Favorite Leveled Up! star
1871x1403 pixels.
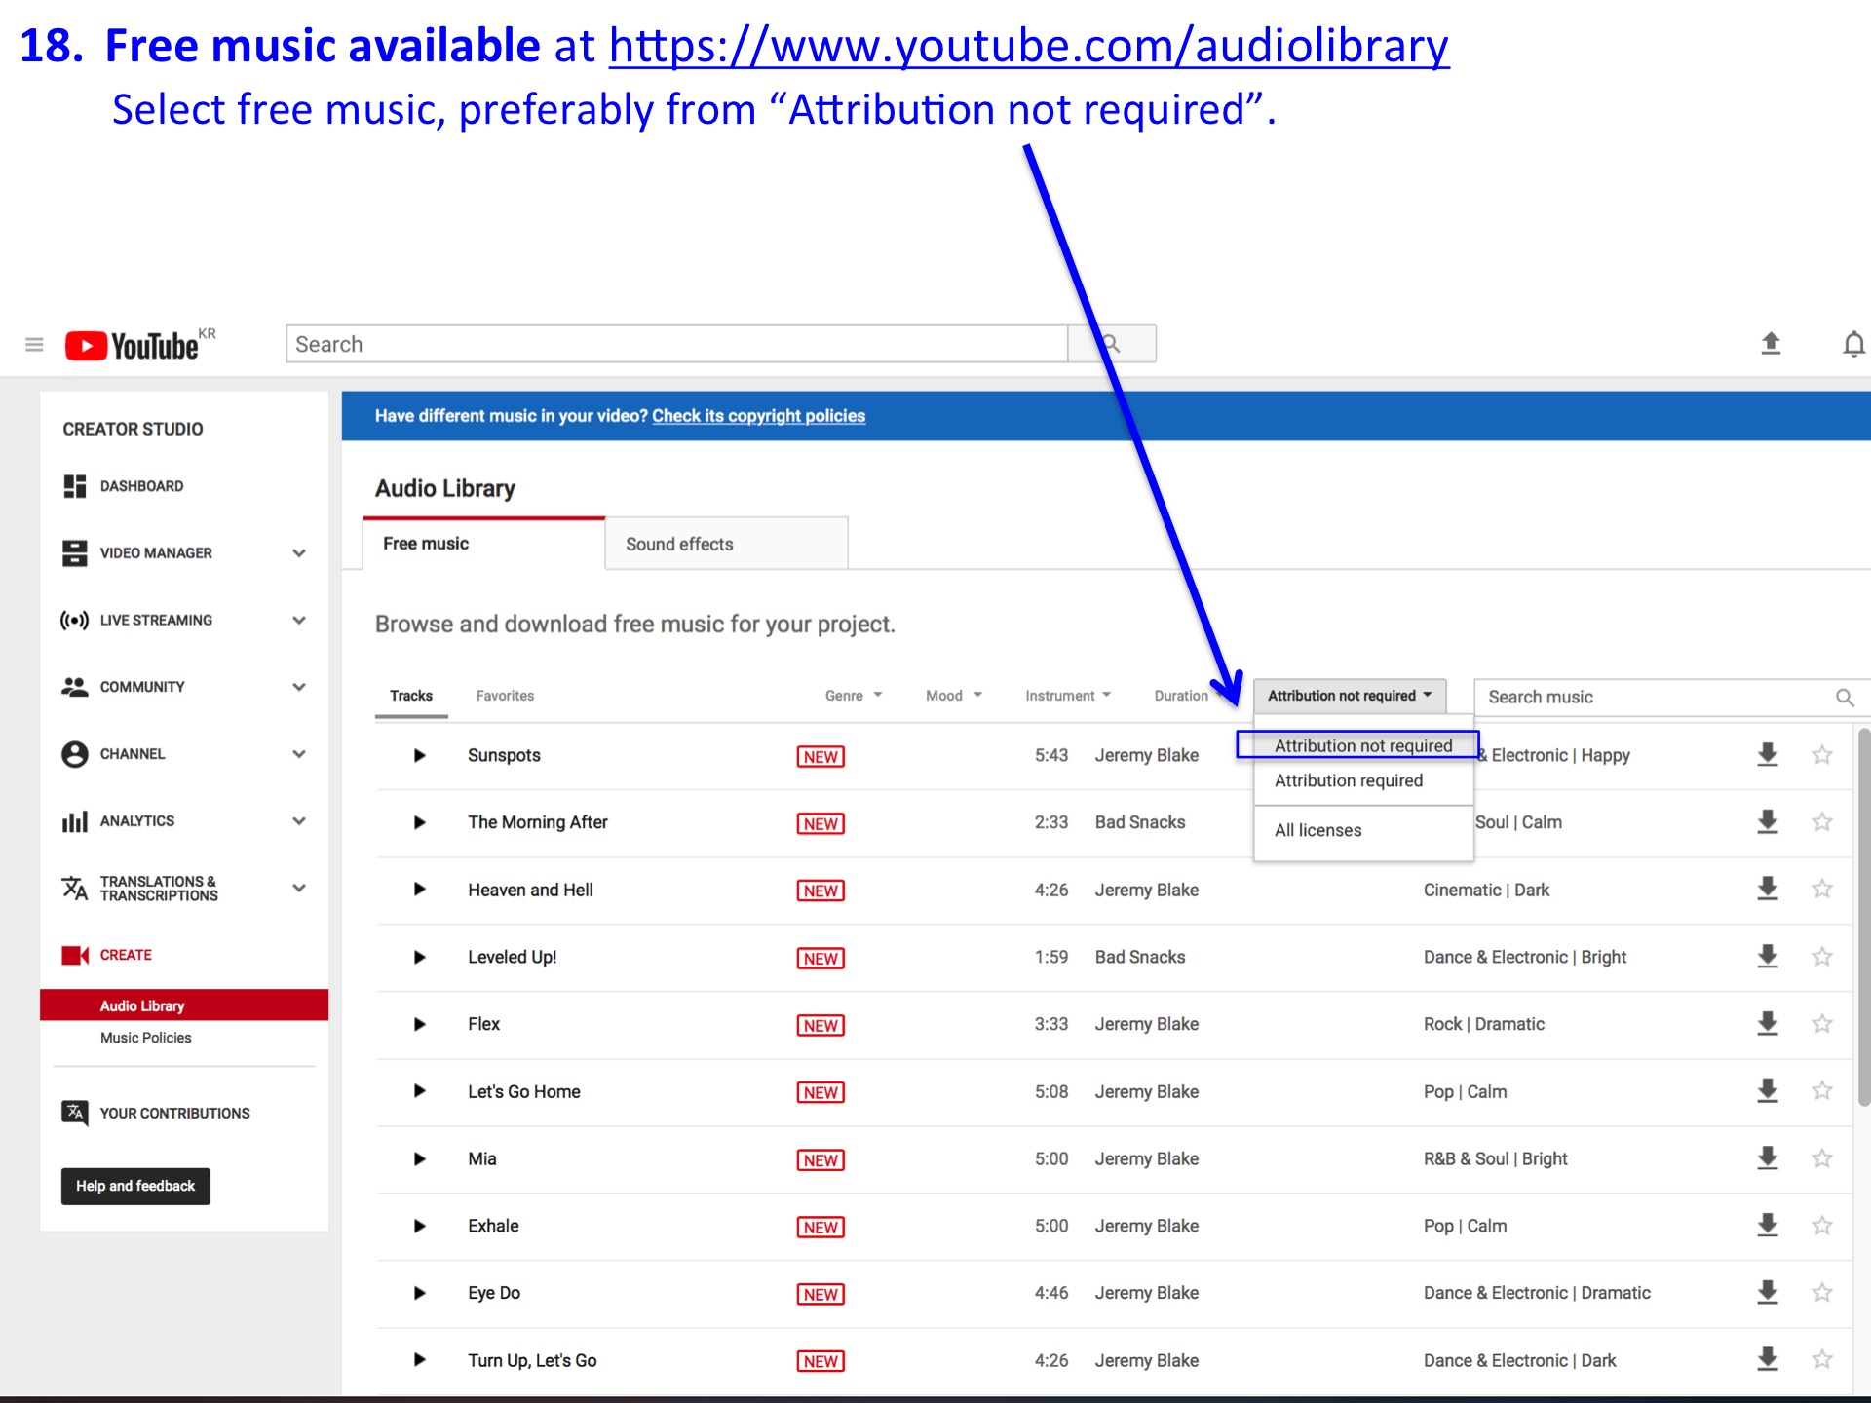[1822, 957]
